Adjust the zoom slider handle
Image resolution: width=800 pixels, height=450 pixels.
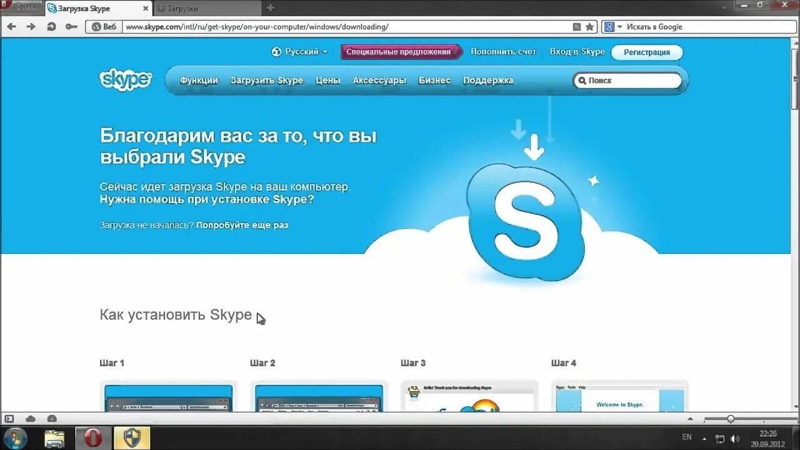[730, 419]
